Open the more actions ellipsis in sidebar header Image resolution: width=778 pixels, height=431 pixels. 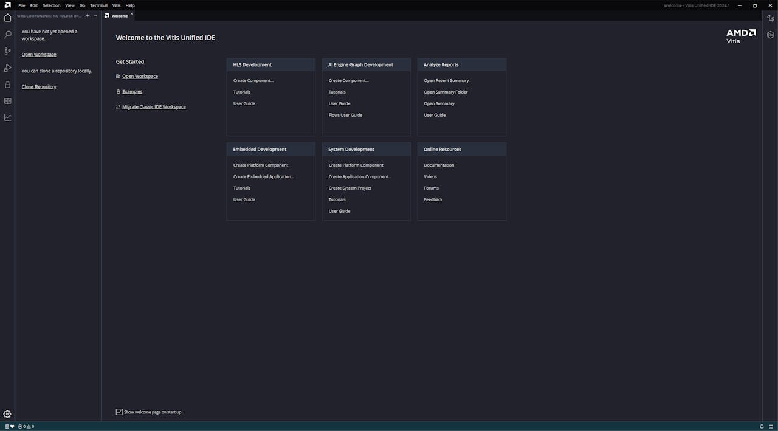pos(95,16)
